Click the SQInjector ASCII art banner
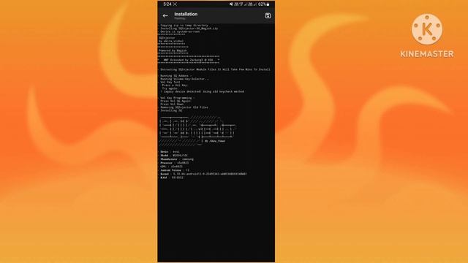468x263 pixels. coord(197,131)
